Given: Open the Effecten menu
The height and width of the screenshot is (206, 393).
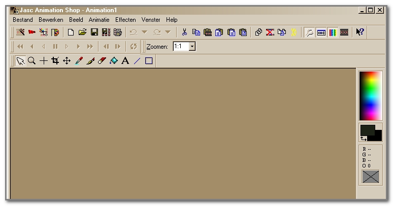Looking at the screenshot, I should pyautogui.click(x=125, y=20).
